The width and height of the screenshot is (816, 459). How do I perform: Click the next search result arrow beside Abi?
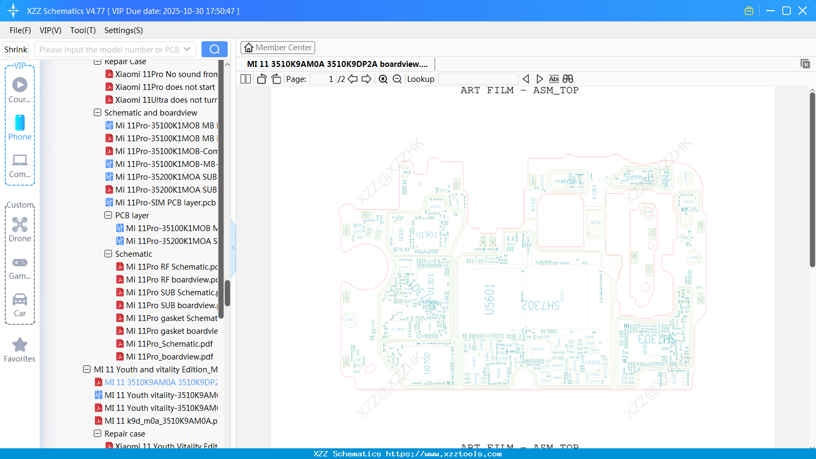[539, 79]
